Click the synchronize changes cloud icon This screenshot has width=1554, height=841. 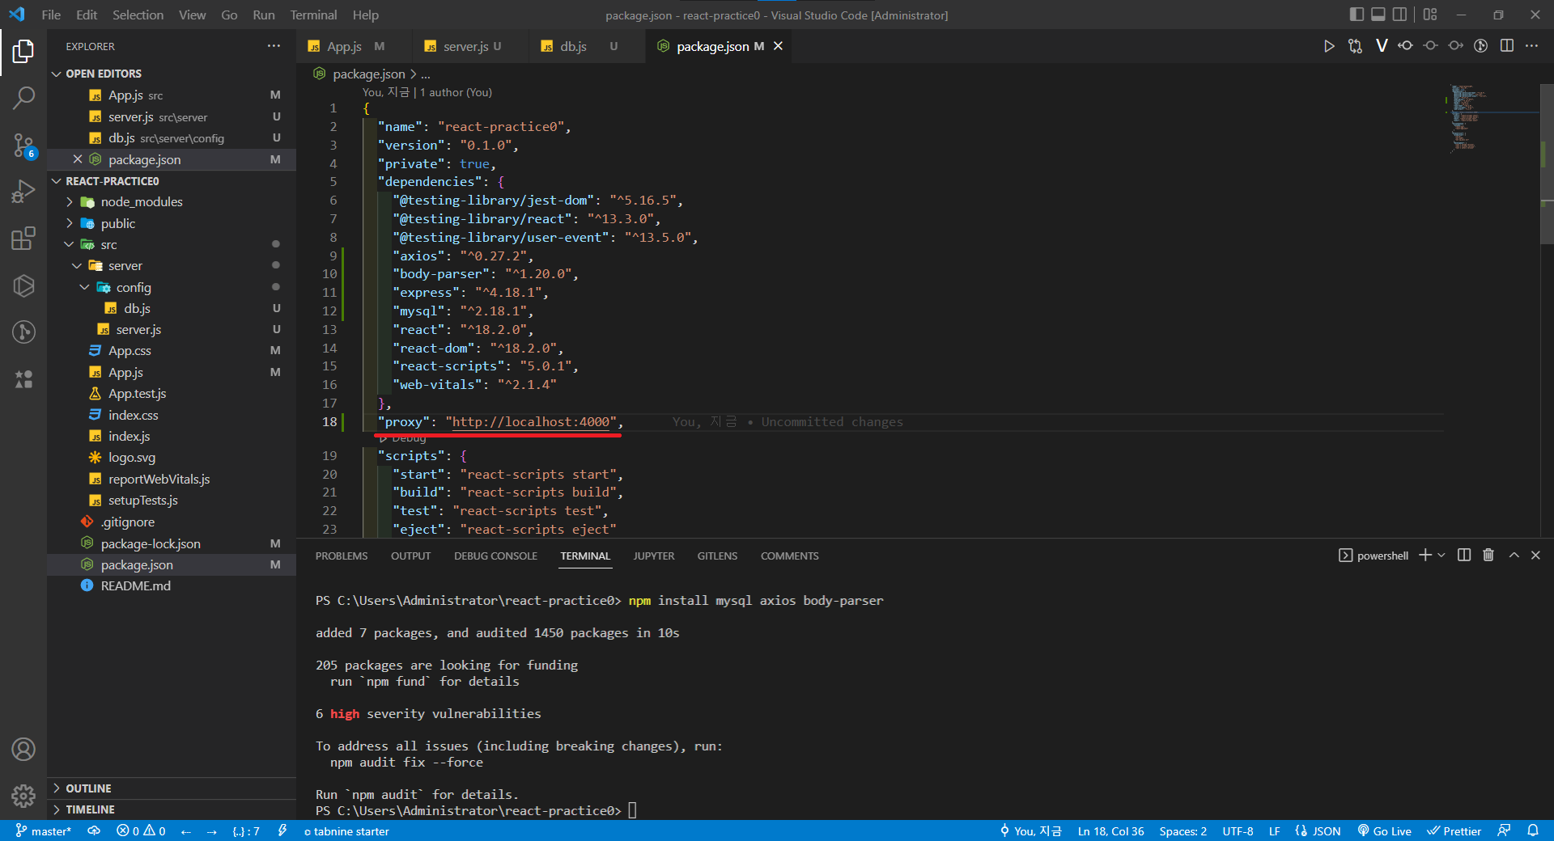tap(94, 830)
